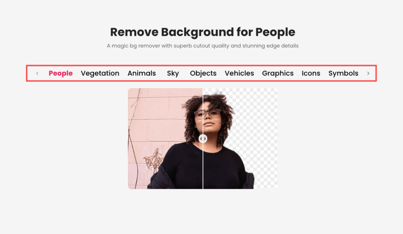Image resolution: width=403 pixels, height=234 pixels.
Task: Click the subtitle about magic bg remover
Action: [203, 46]
